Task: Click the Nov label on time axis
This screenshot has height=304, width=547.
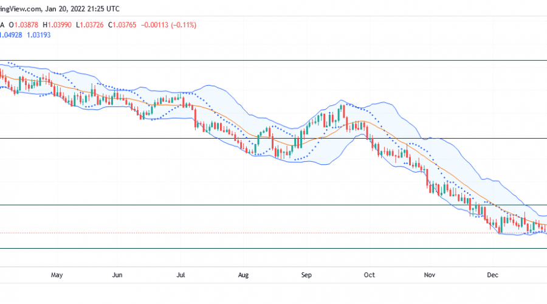Action: pos(430,275)
